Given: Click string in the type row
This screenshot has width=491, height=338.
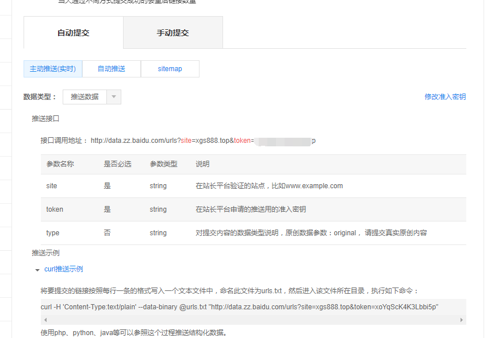Looking at the screenshot, I should tap(158, 233).
